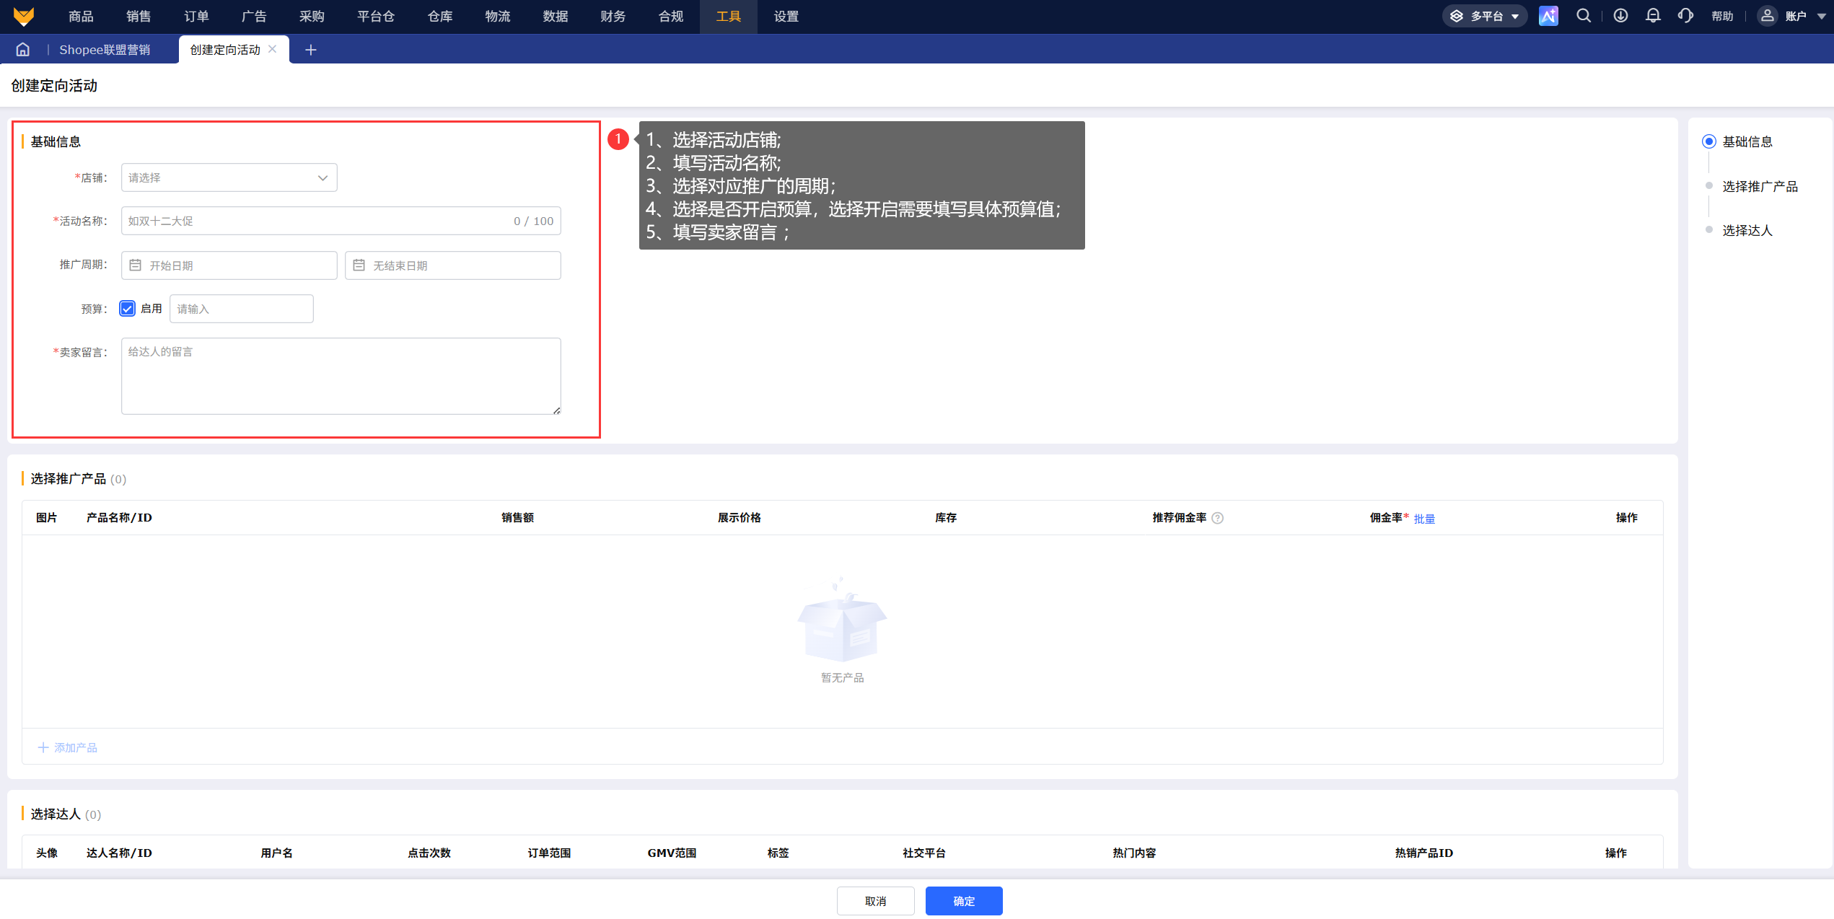Open the 平台仓 menu
The height and width of the screenshot is (919, 1834).
pyautogui.click(x=375, y=16)
